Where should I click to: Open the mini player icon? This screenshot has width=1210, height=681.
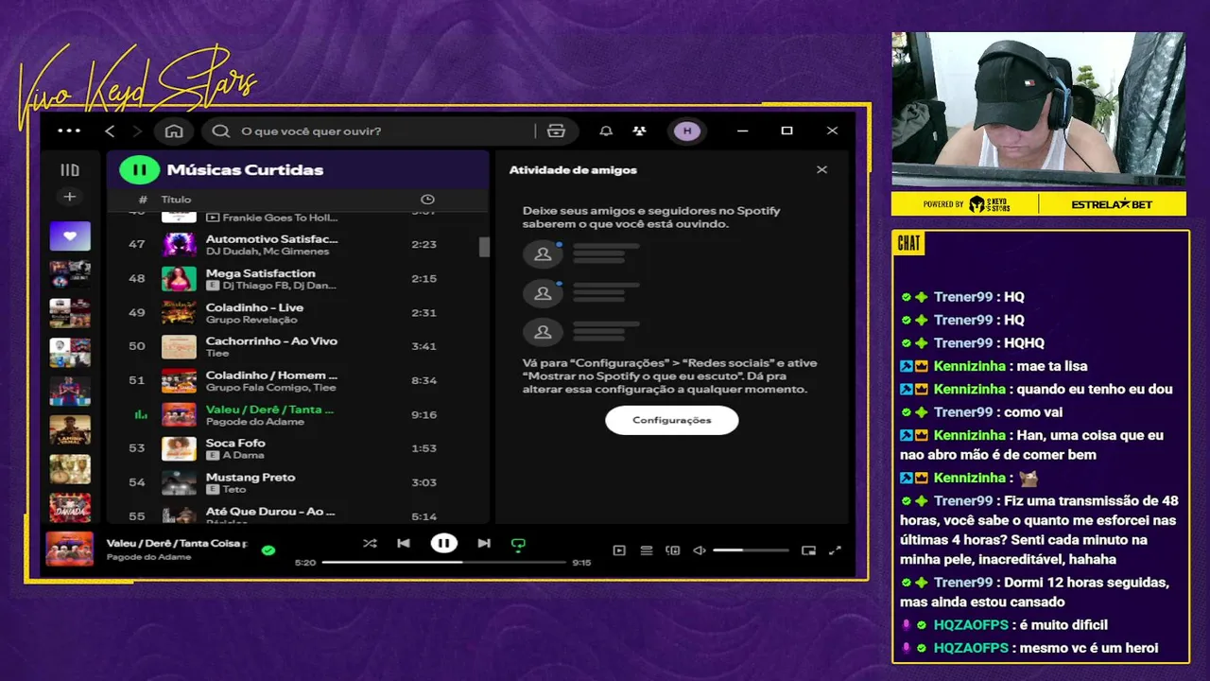[x=808, y=550]
